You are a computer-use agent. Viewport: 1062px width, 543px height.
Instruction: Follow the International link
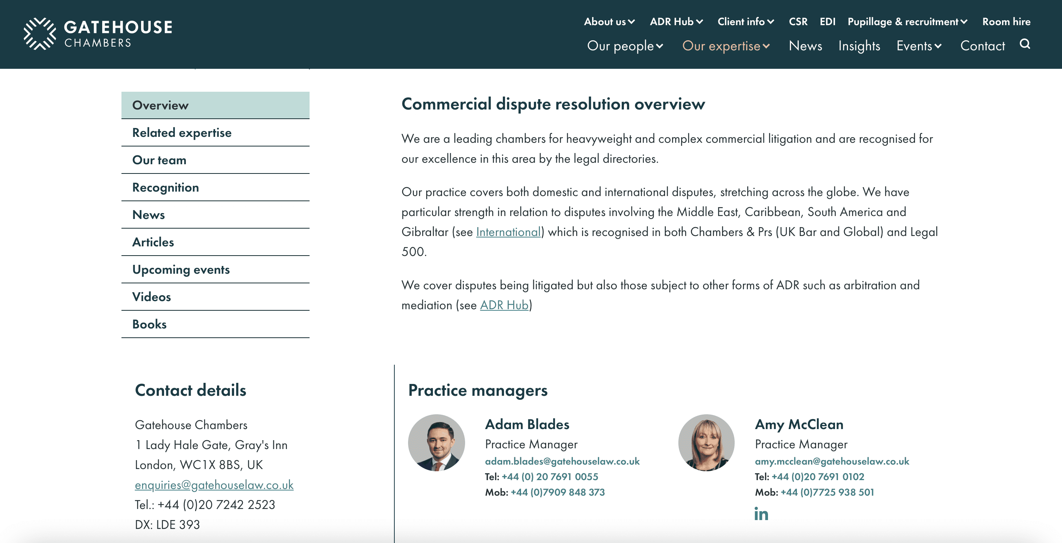[508, 232]
